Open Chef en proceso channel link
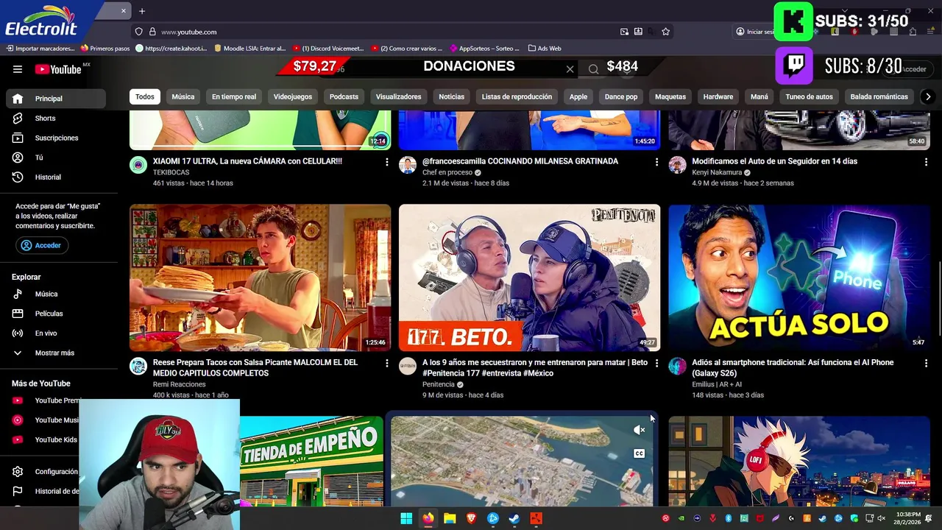Viewport: 942px width, 530px height. (447, 172)
